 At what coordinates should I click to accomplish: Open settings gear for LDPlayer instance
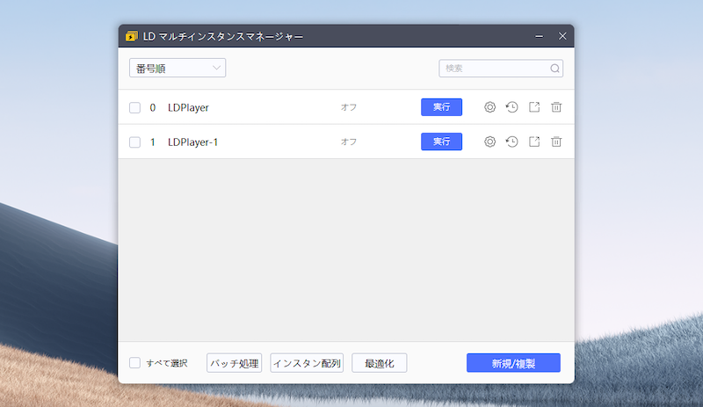[x=490, y=107]
